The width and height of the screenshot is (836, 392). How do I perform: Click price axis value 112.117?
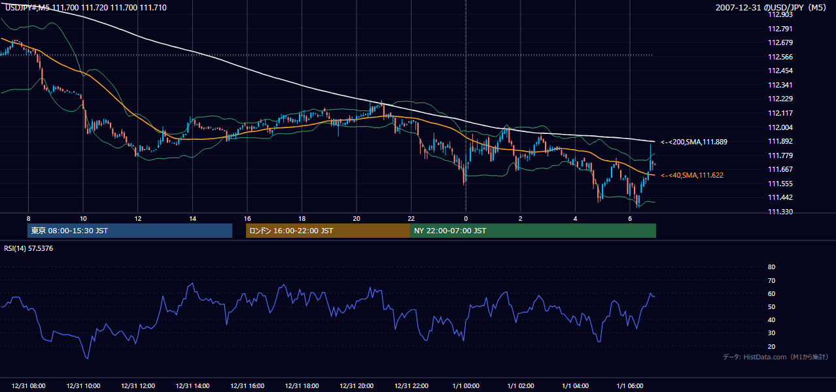pos(780,113)
